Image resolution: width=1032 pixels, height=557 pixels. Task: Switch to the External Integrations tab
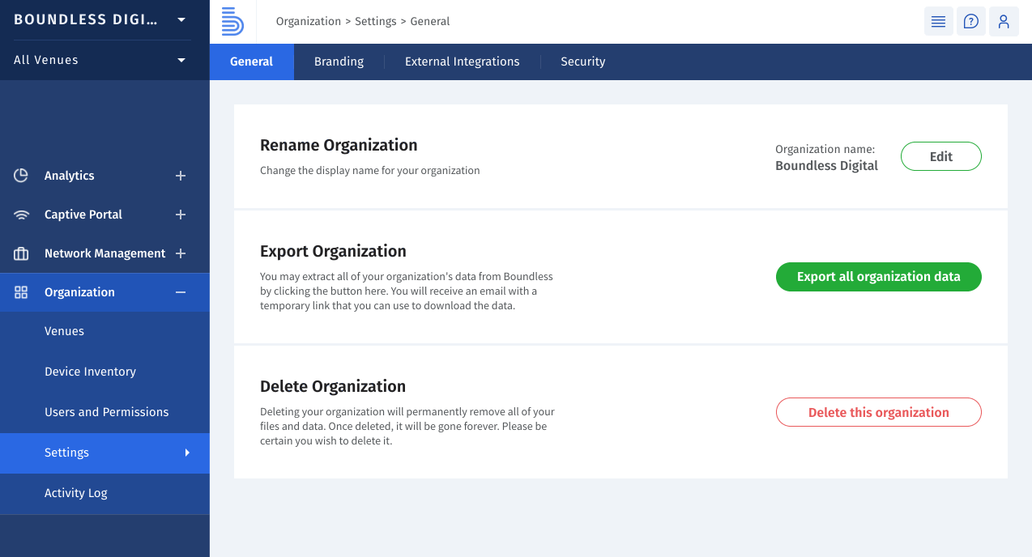click(462, 62)
